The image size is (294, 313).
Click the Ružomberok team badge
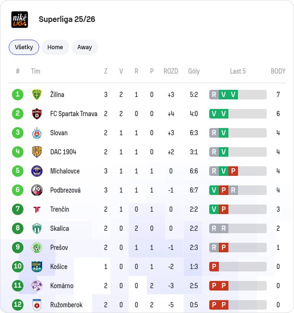tap(37, 305)
